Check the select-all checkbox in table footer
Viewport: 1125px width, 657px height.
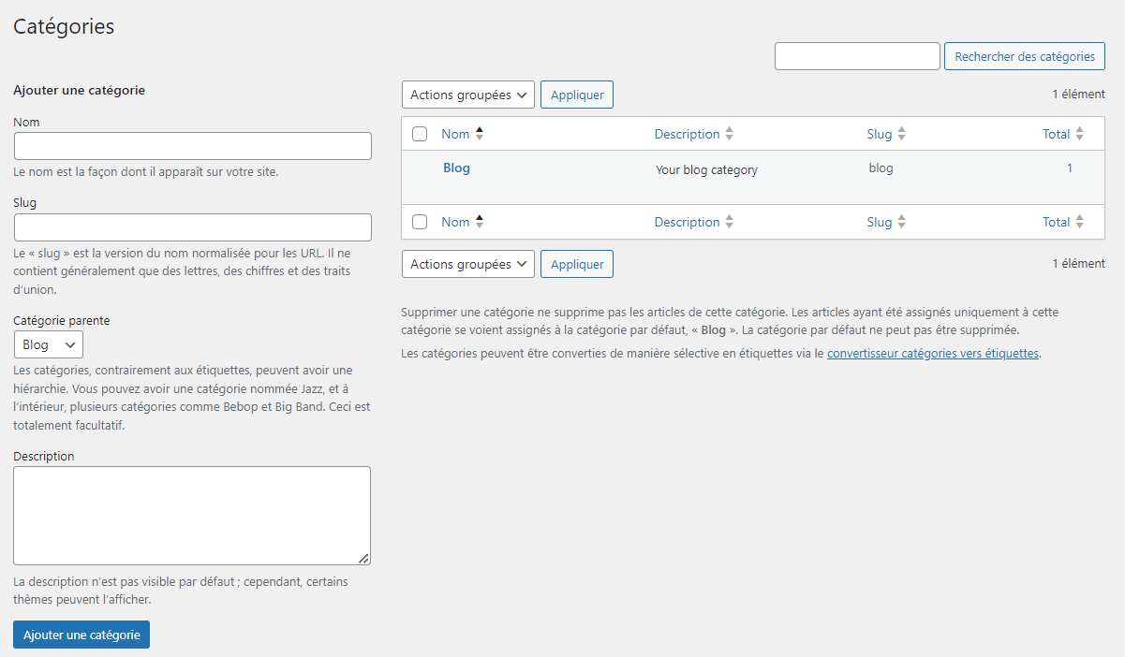click(x=420, y=222)
